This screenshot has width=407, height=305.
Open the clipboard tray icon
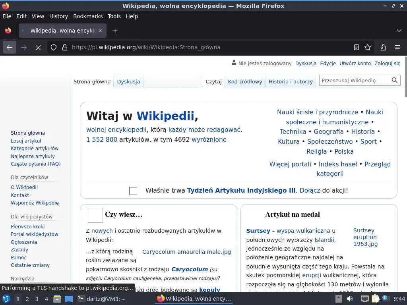pos(375,299)
